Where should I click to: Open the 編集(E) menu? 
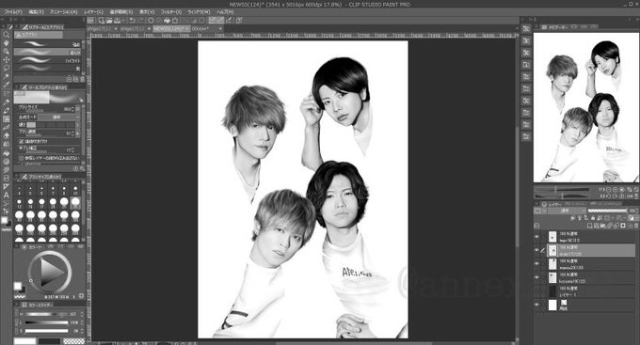[36, 12]
